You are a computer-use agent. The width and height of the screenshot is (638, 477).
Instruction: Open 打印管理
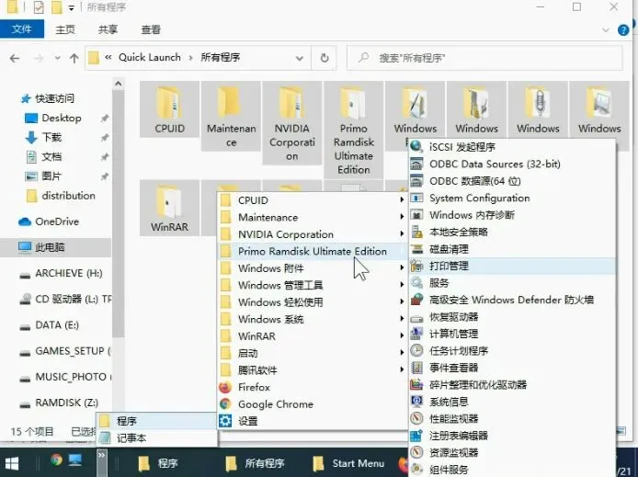[512, 266]
